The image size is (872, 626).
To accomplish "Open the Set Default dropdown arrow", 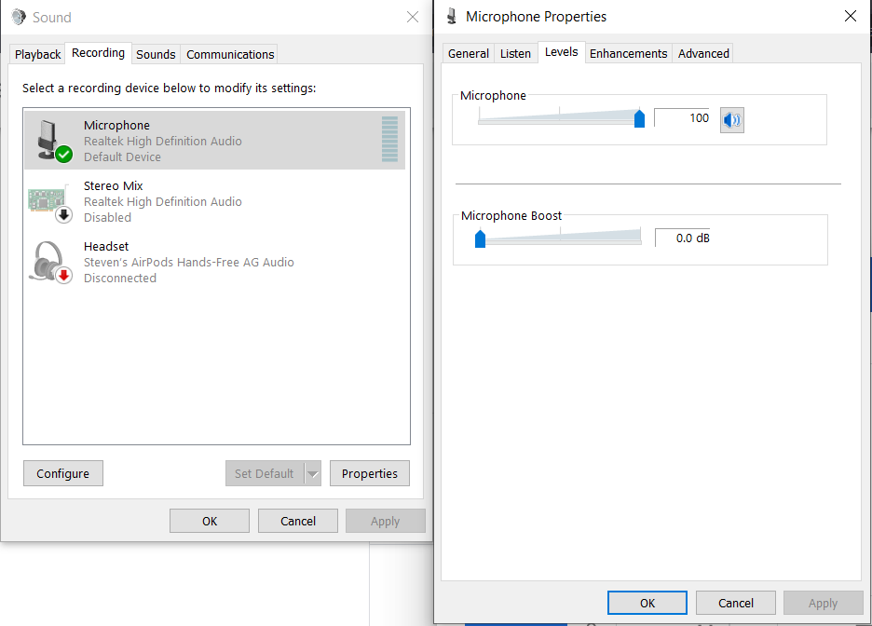I will click(313, 473).
